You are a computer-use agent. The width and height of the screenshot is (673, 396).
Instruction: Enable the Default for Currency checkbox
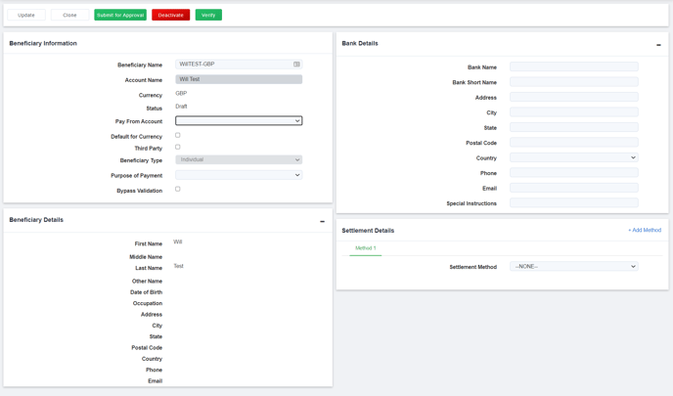[178, 136]
